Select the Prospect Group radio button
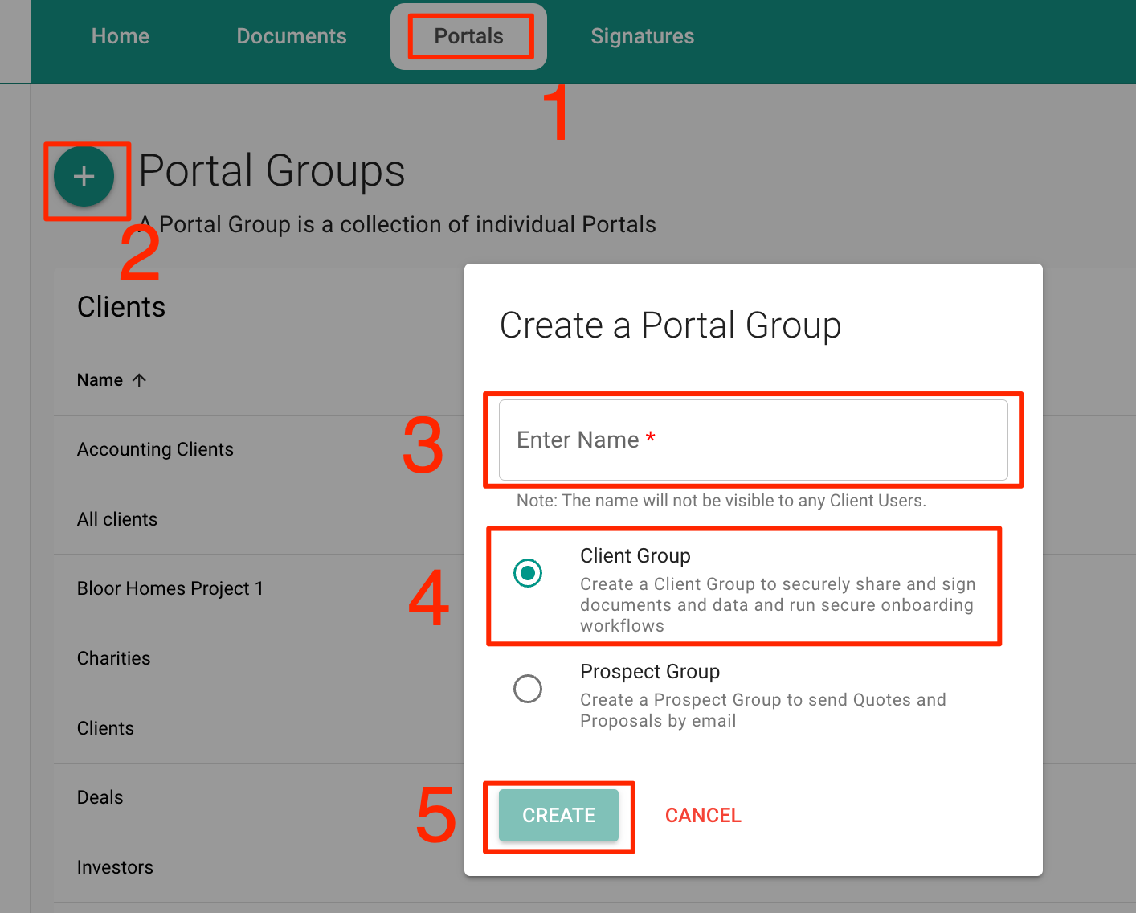Viewport: 1136px width, 913px height. (528, 689)
